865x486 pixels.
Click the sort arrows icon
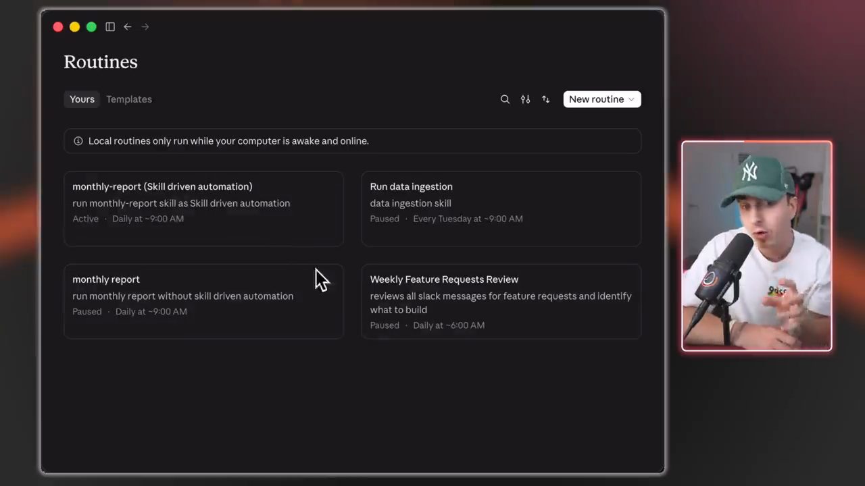(x=545, y=99)
